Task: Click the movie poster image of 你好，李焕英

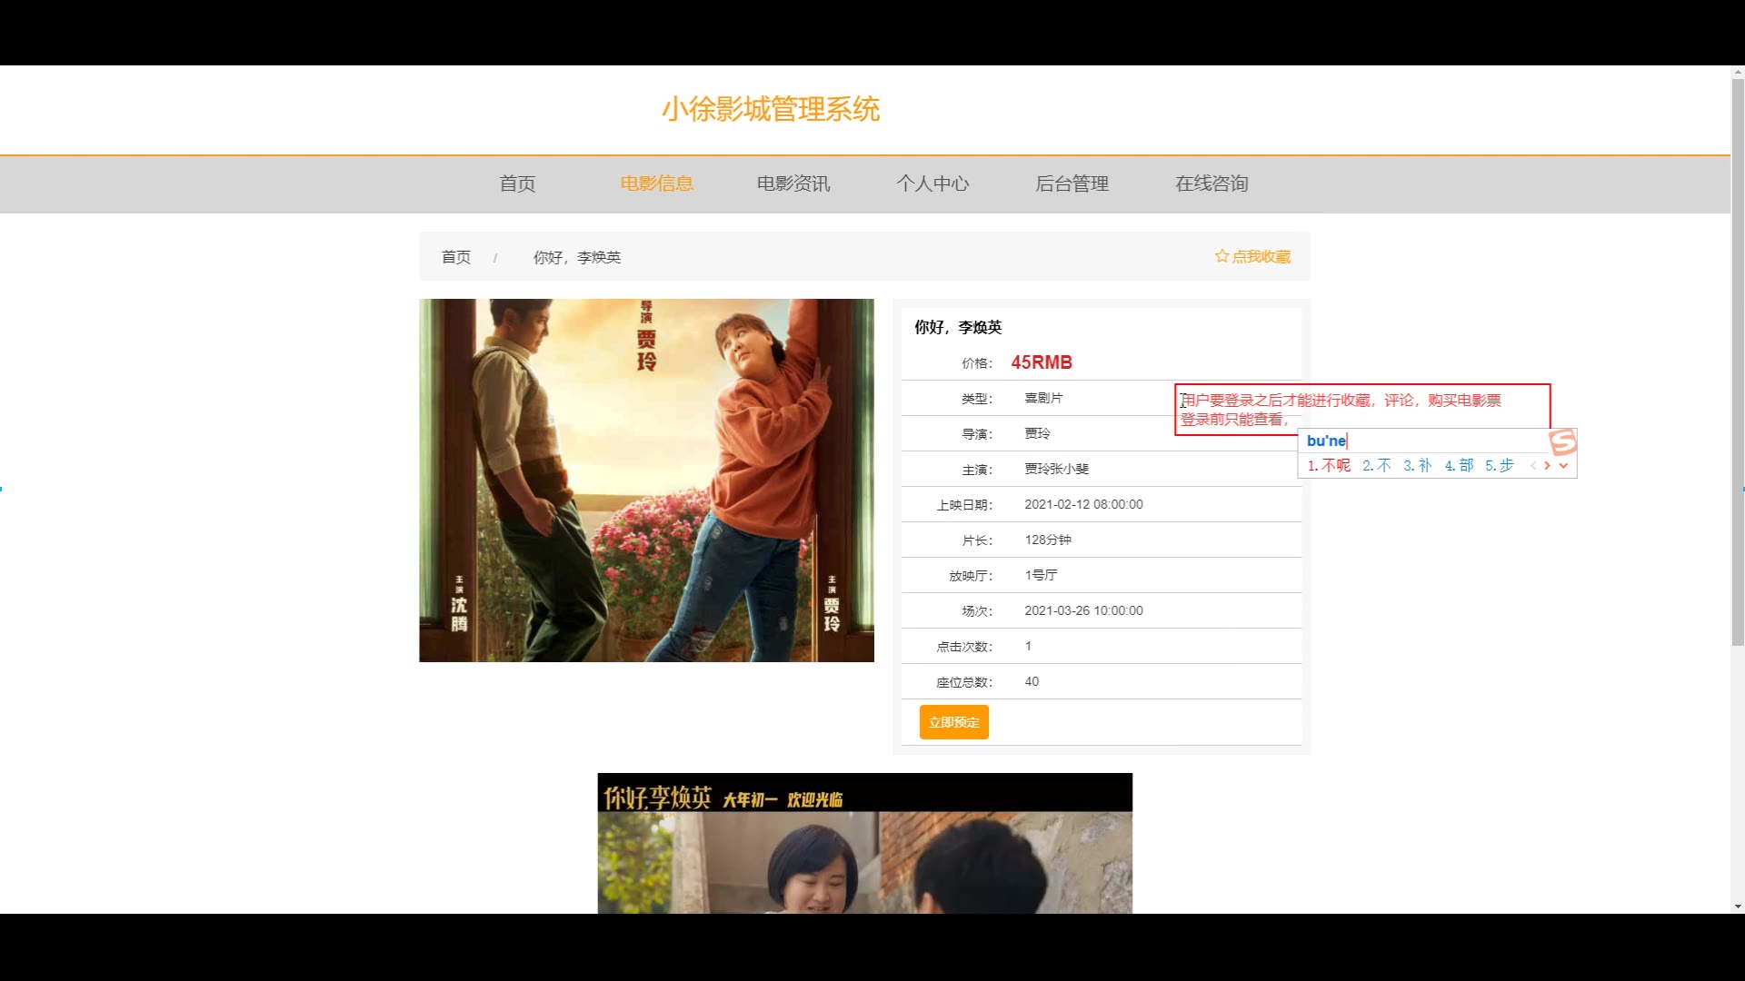Action: point(646,481)
